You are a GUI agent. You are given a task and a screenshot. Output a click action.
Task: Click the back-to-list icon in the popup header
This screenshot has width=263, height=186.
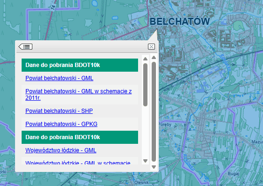tap(25, 47)
